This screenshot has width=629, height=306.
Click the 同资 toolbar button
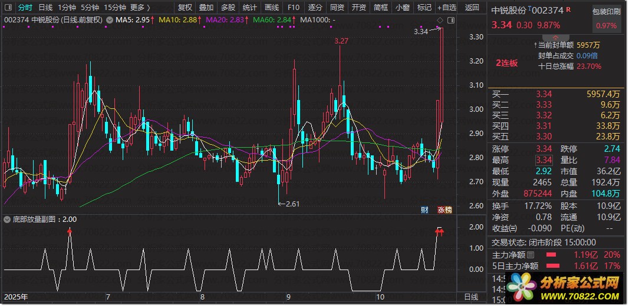pos(337,7)
